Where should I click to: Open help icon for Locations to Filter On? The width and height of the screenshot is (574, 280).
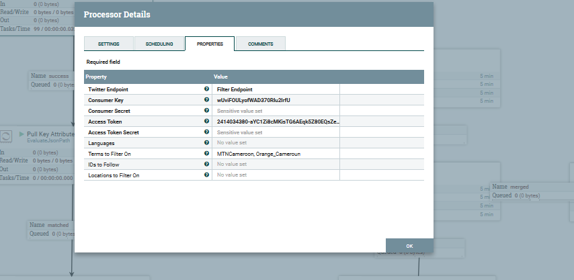click(x=206, y=175)
